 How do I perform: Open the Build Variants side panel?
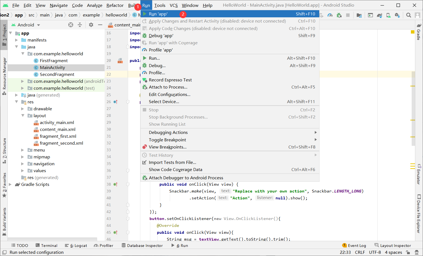(x=4, y=222)
